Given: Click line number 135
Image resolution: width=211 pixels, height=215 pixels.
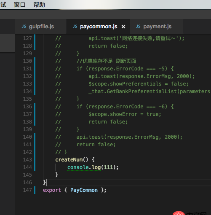Looking at the screenshot, I should (27, 99).
